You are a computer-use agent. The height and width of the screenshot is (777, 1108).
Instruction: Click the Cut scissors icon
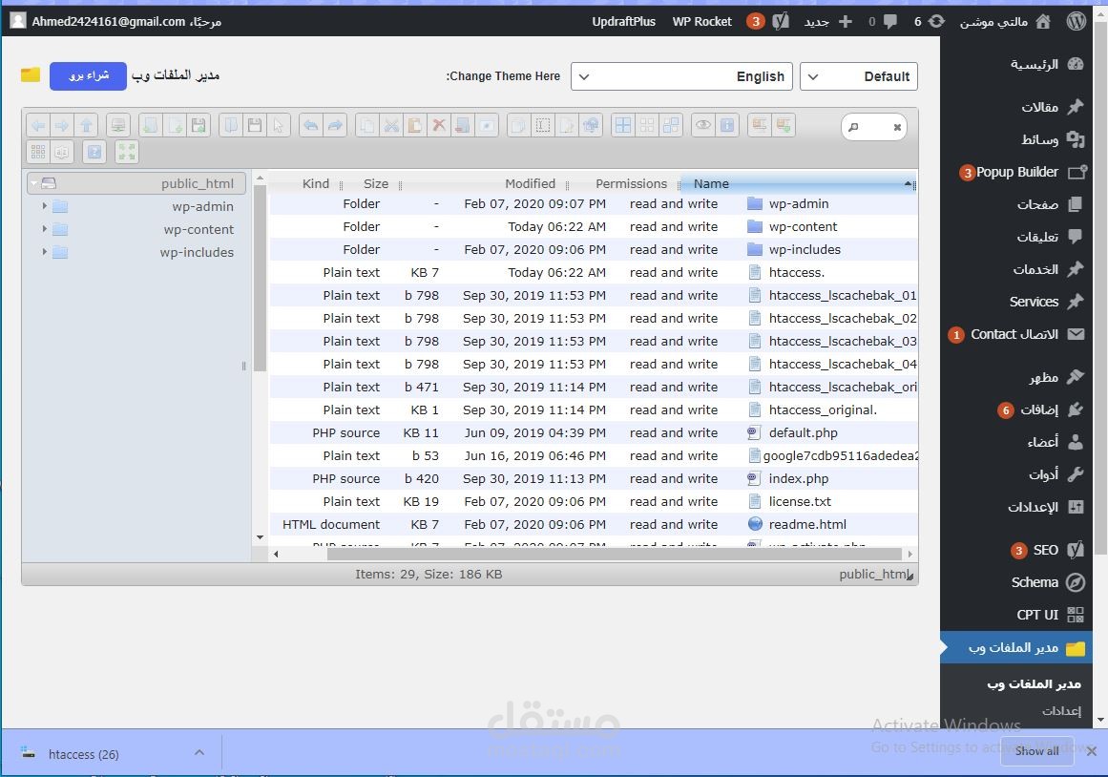pyautogui.click(x=390, y=126)
